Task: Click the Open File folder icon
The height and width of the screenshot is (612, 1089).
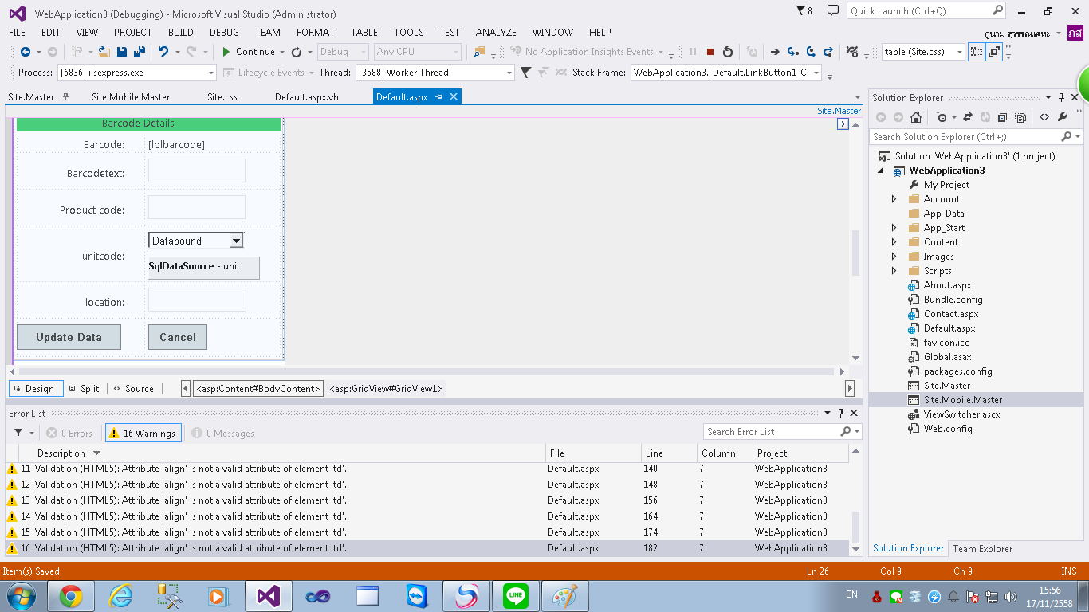Action: [x=105, y=52]
